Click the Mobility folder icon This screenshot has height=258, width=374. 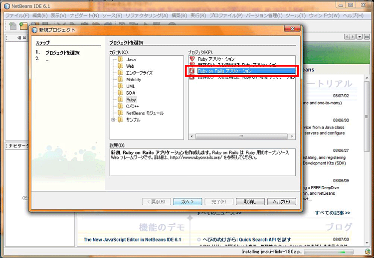pos(121,79)
